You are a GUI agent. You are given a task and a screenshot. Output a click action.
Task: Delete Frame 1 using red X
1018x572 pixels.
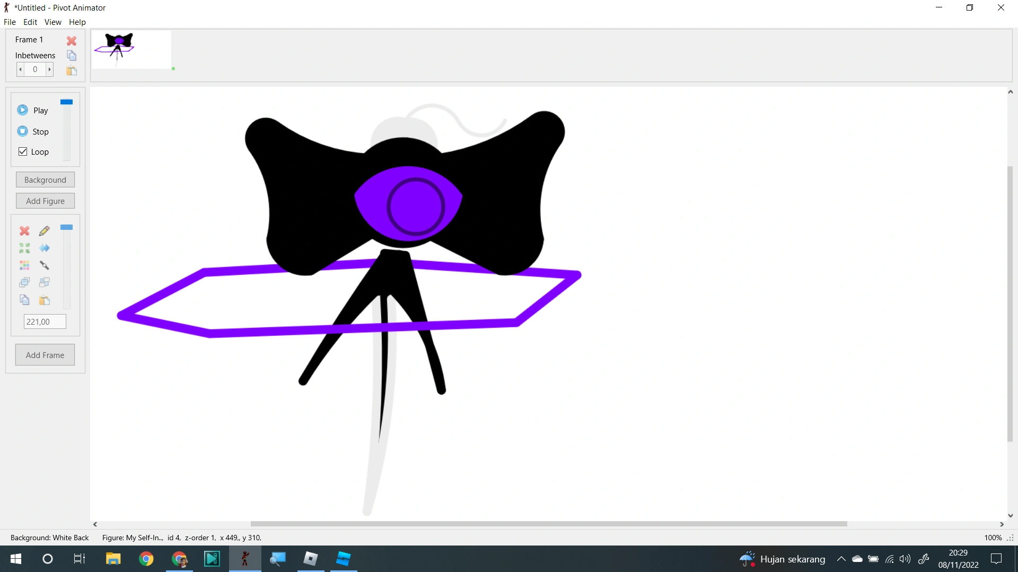72,41
